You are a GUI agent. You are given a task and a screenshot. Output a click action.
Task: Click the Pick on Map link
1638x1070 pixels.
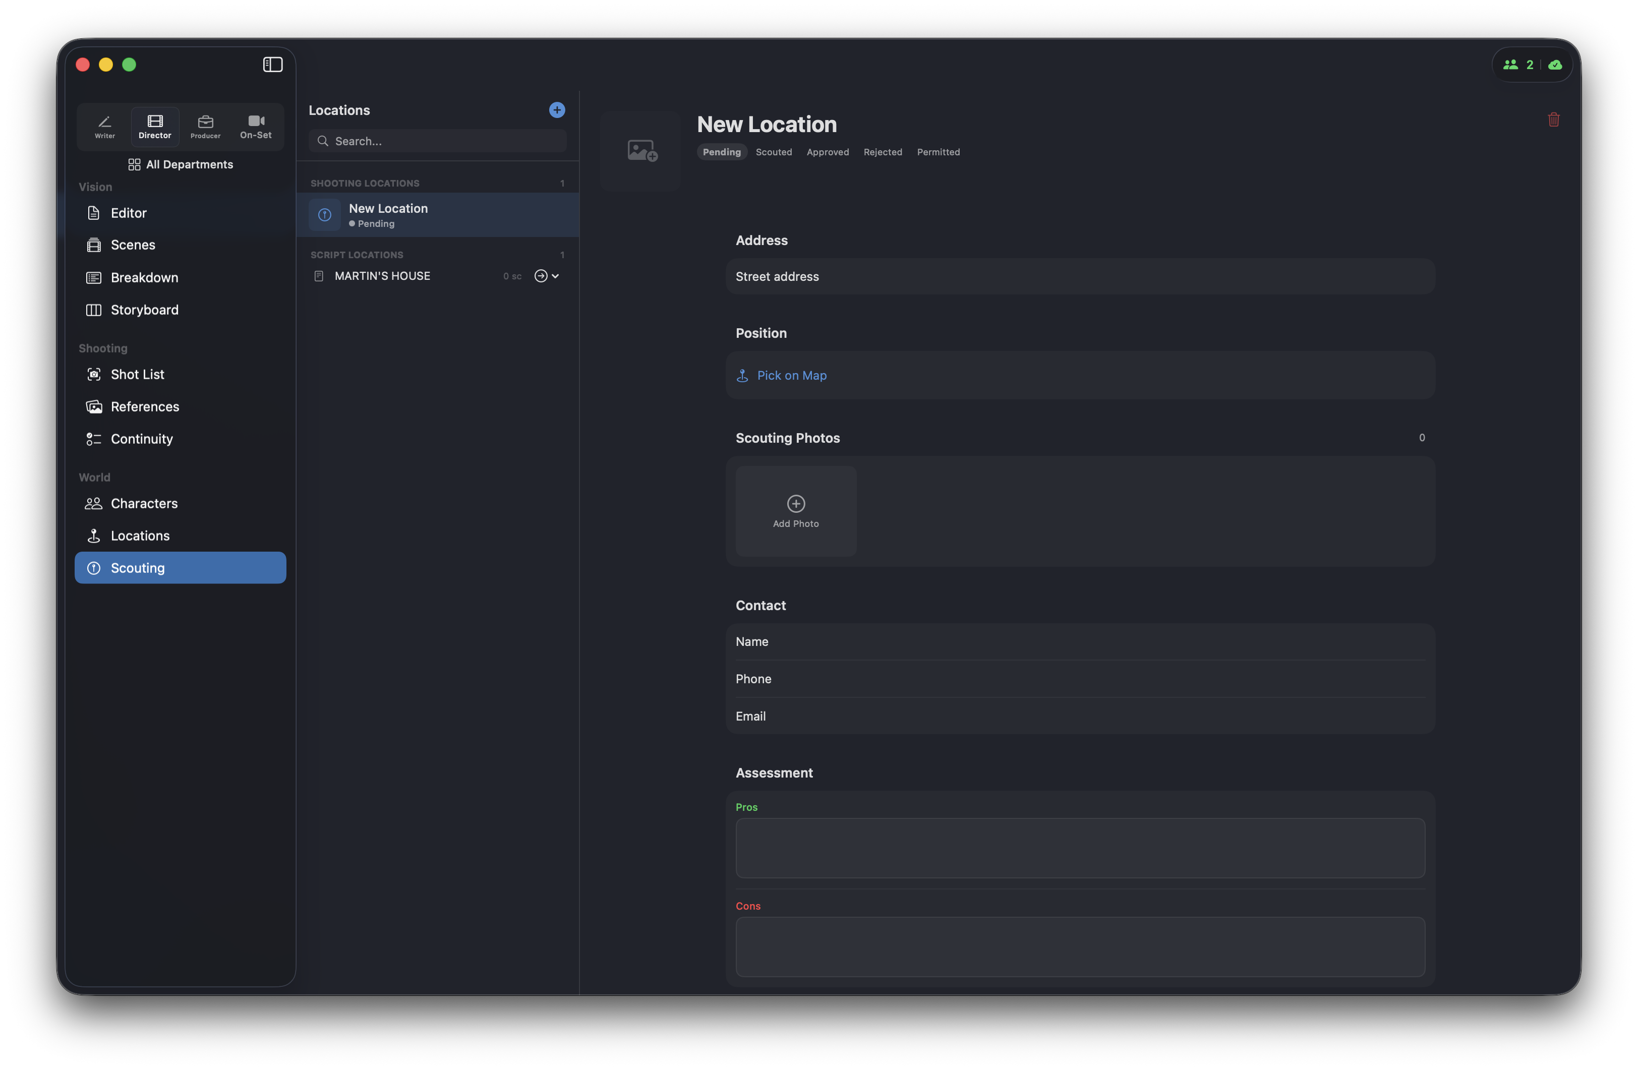coord(791,376)
